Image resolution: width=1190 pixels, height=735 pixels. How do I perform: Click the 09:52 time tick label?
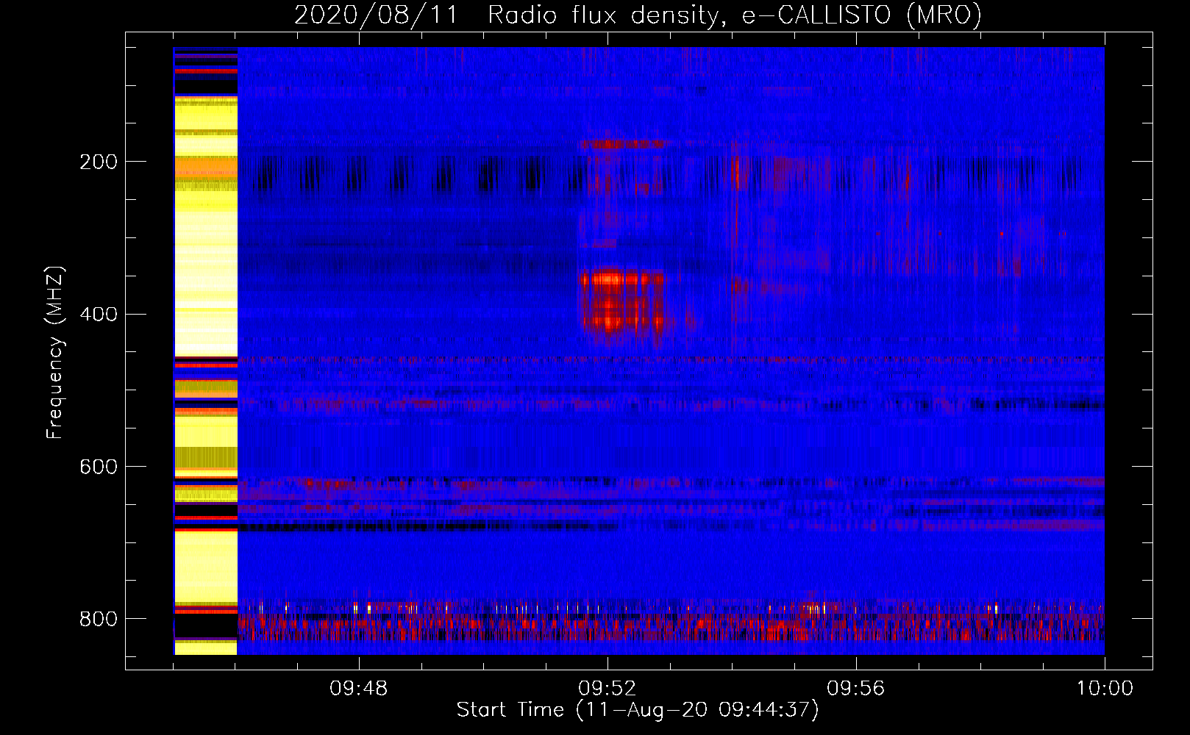607,689
